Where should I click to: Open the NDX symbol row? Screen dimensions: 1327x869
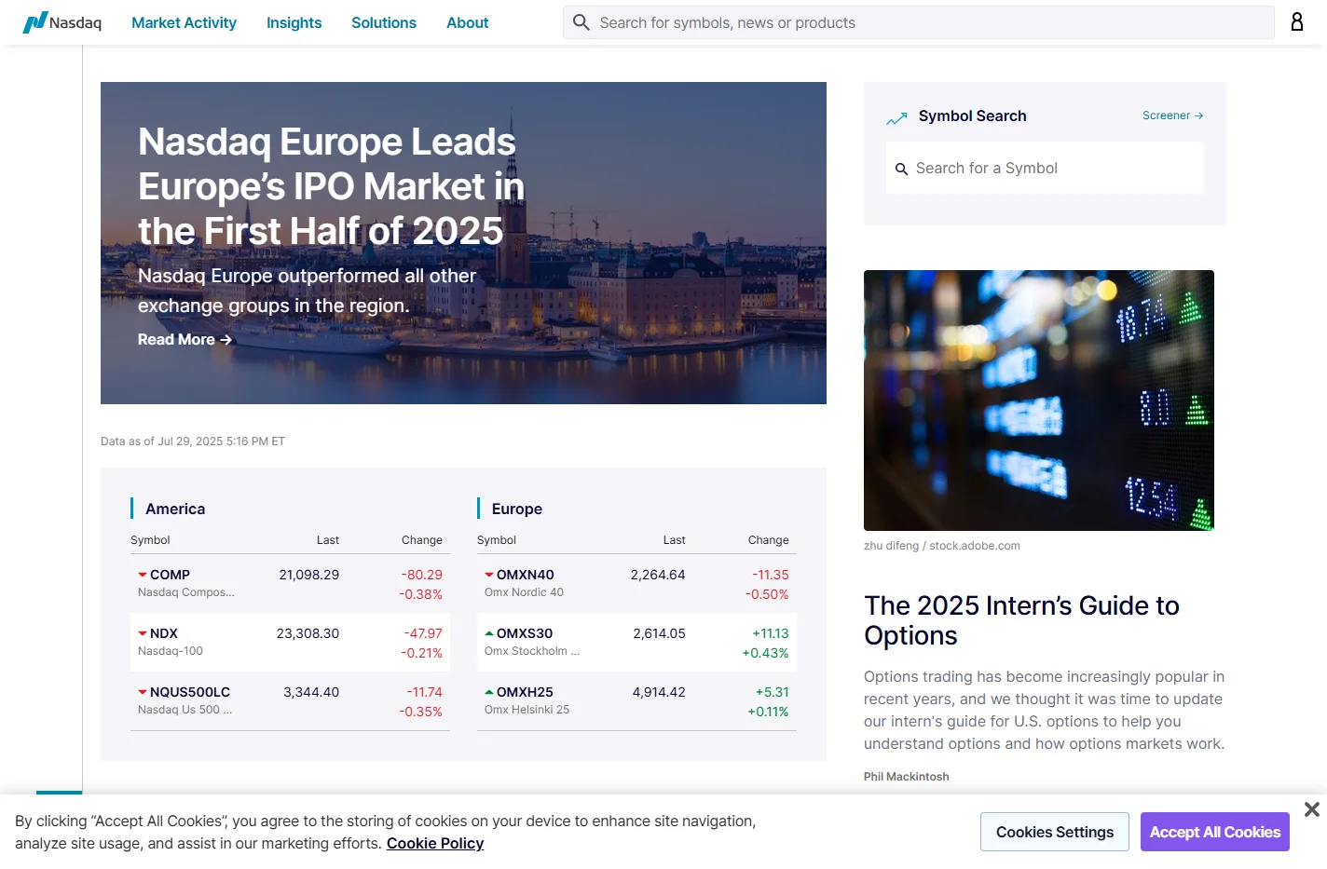tap(290, 643)
